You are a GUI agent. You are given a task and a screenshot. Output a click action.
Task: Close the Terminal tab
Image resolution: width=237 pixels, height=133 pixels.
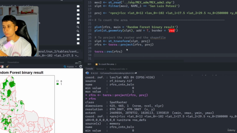click(105, 69)
